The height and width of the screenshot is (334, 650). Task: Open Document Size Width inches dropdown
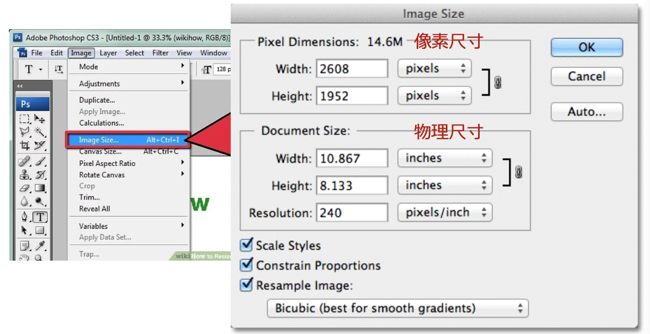coord(445,158)
